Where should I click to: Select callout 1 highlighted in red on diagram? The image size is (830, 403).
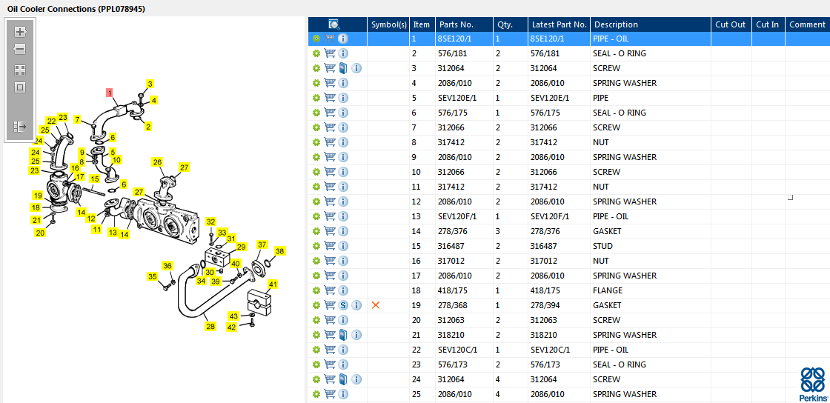click(110, 93)
